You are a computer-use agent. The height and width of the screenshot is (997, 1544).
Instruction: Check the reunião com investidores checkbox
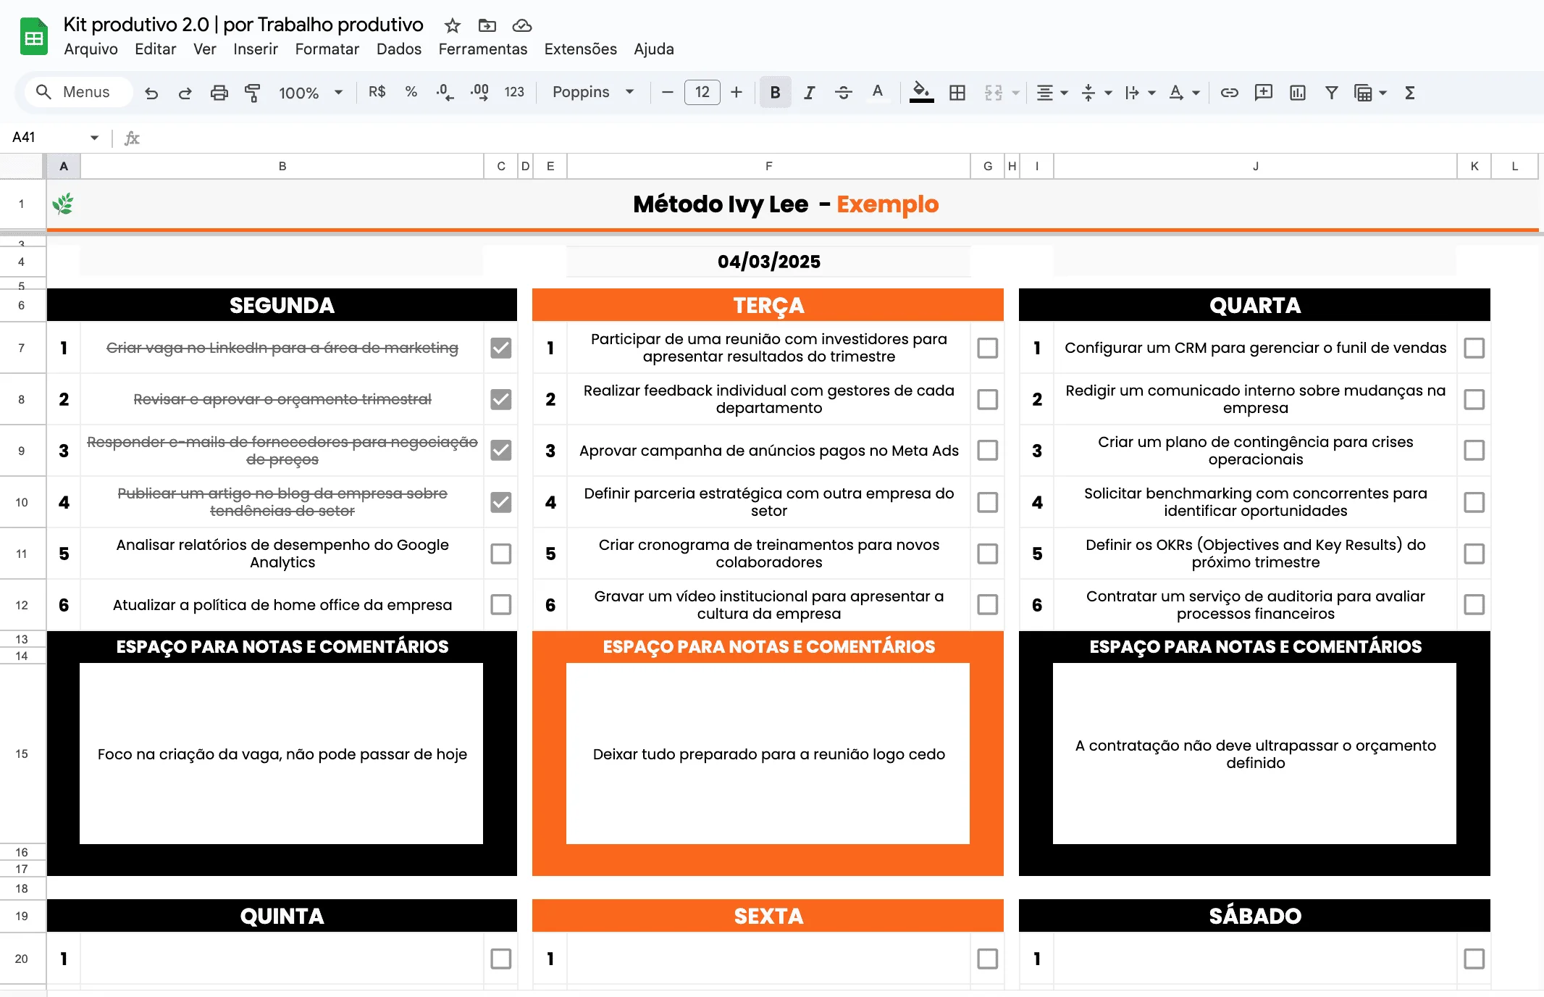[x=988, y=348]
